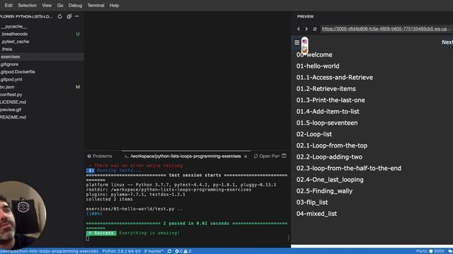Open the LICENSE.md file
The image size is (453, 254).
13,102
